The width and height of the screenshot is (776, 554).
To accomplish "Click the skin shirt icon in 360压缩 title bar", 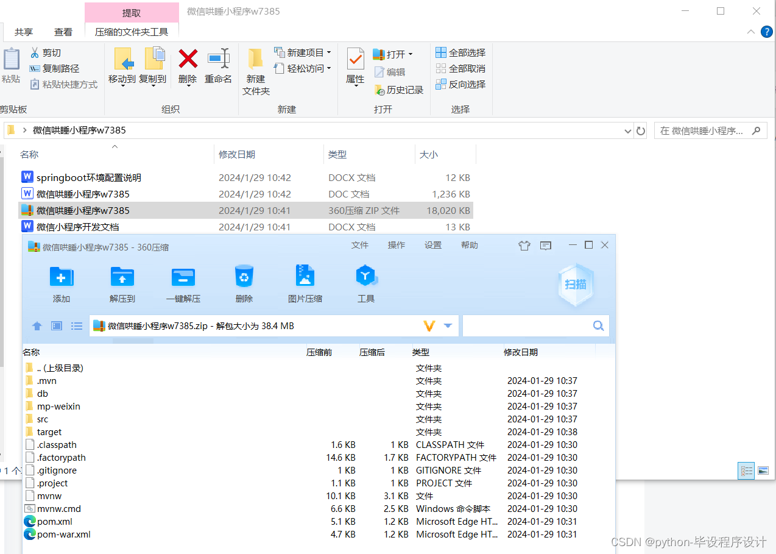I will tap(524, 246).
